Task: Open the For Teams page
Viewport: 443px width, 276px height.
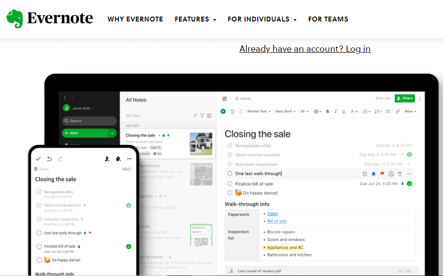Action: tap(328, 19)
